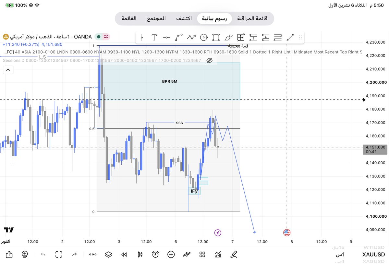
Task: Tap the current price label 4,151.680
Action: point(375,149)
